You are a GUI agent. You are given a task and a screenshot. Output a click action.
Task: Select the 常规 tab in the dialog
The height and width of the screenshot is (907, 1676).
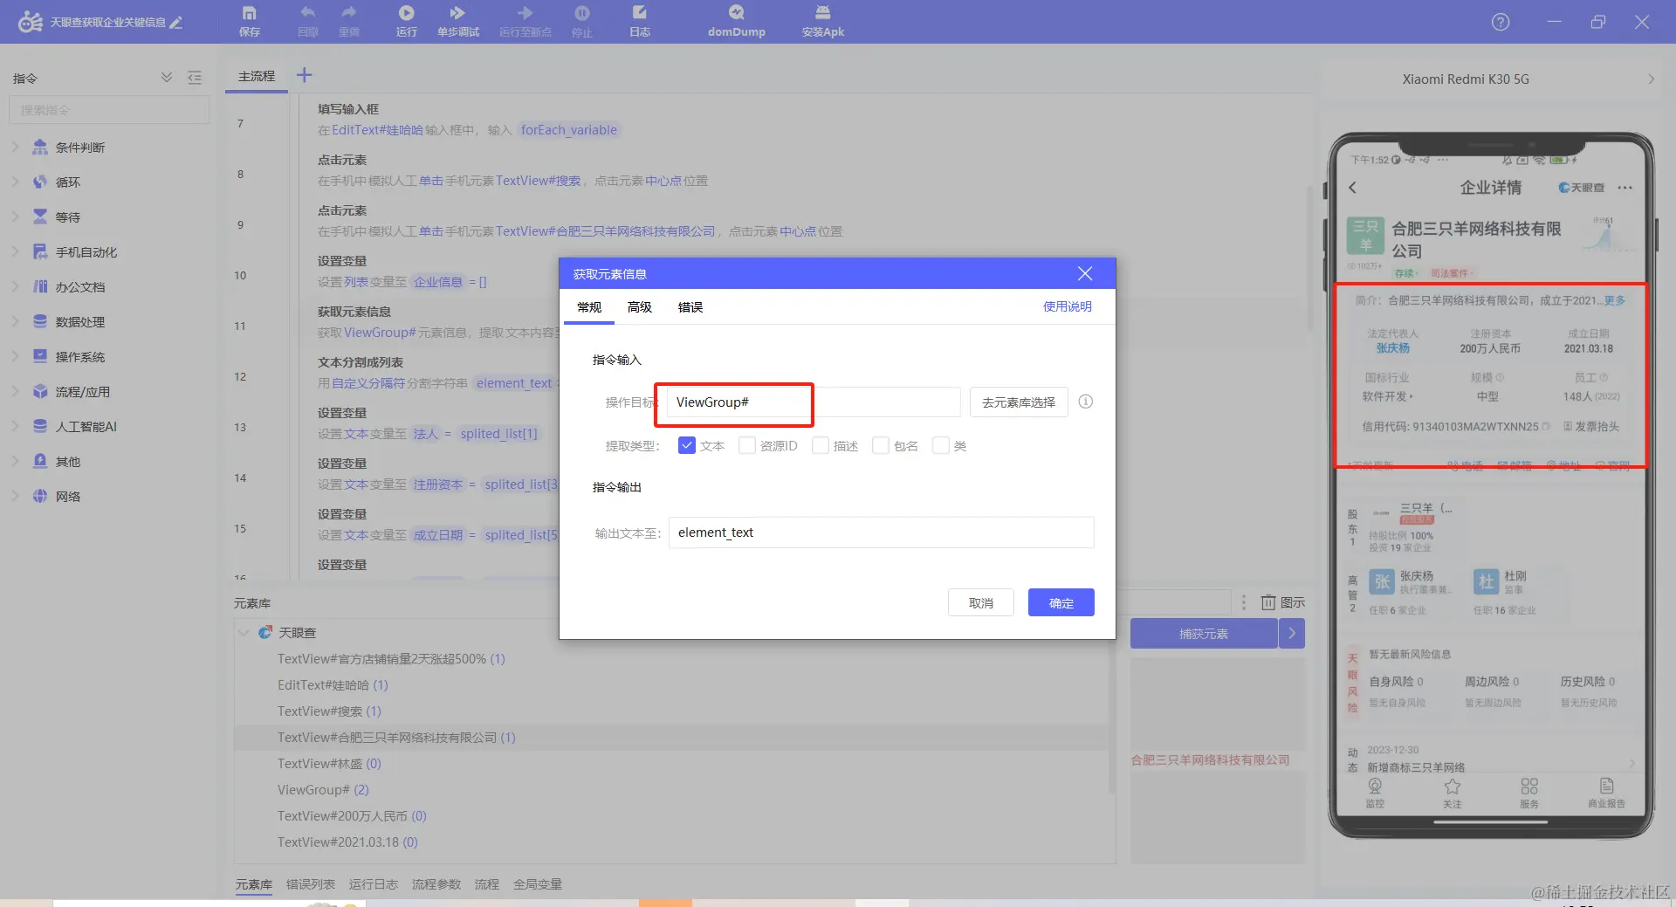pyautogui.click(x=589, y=307)
